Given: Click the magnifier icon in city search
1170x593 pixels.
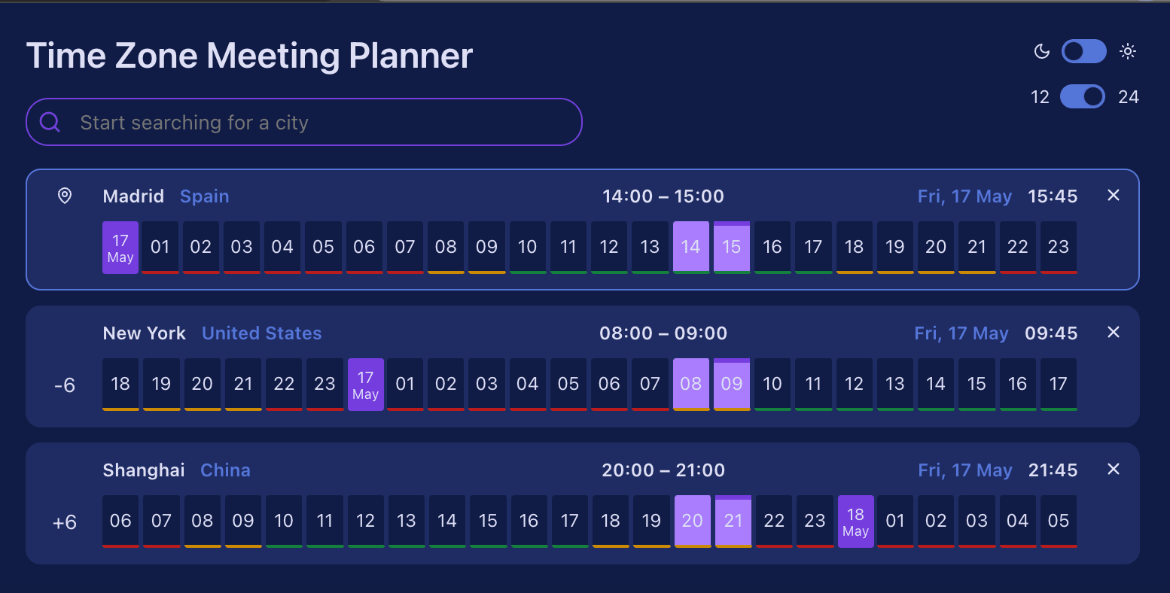Looking at the screenshot, I should pyautogui.click(x=50, y=122).
